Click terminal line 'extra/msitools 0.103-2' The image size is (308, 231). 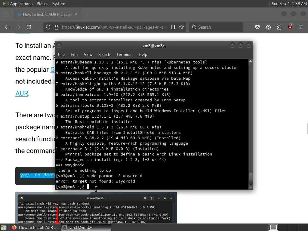[x=108, y=105]
